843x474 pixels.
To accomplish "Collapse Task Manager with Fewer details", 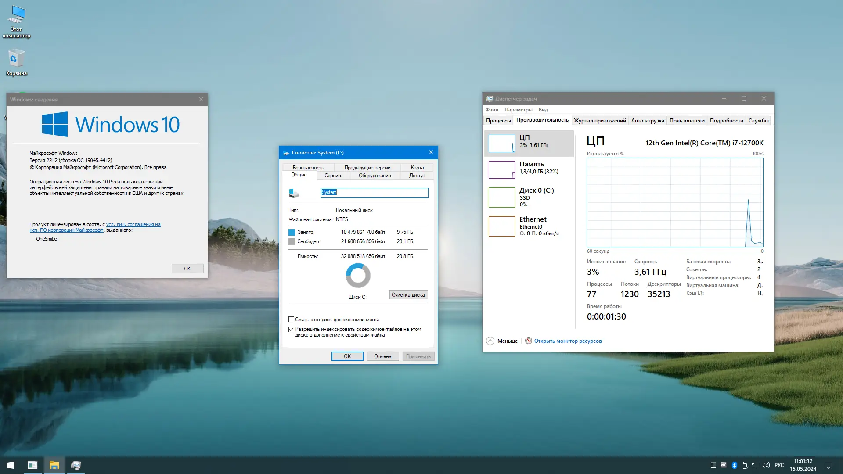I will click(502, 341).
